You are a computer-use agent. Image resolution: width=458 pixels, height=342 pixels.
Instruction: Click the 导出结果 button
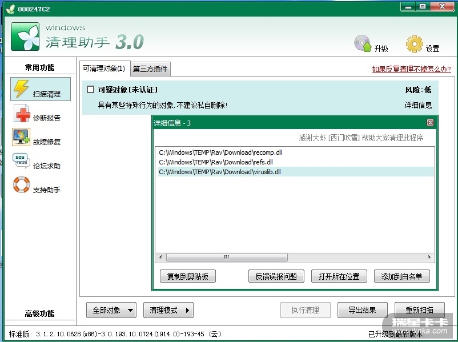coord(363,310)
